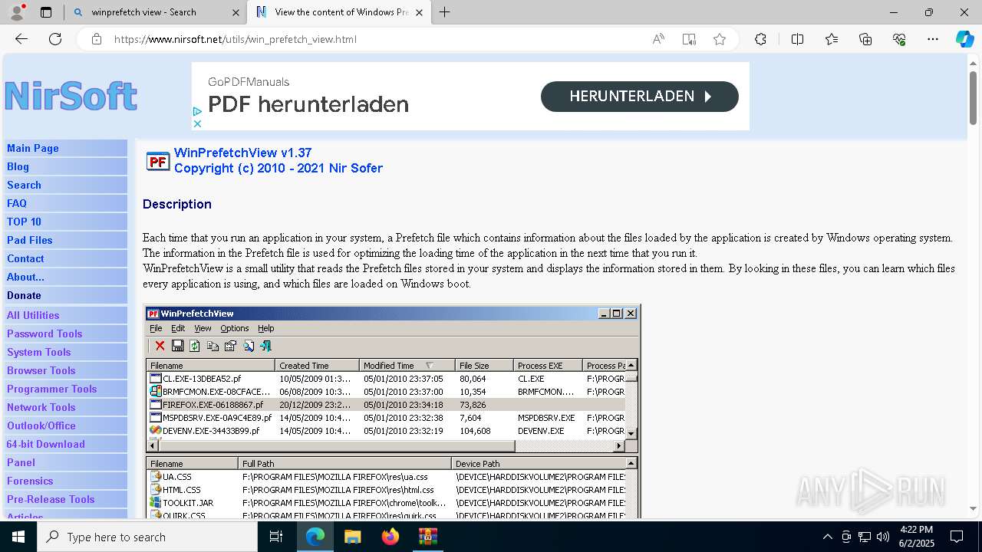Open the browser profile avatar
The height and width of the screenshot is (552, 982).
[17, 12]
